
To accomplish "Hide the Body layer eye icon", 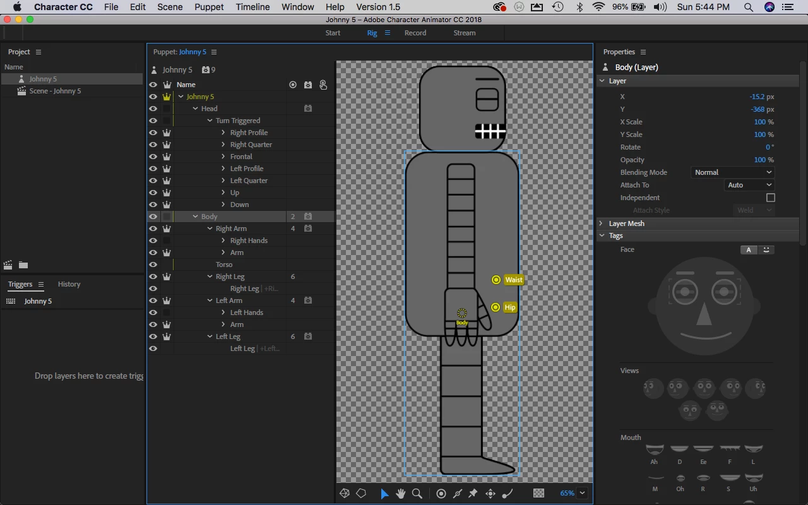I will coord(153,217).
